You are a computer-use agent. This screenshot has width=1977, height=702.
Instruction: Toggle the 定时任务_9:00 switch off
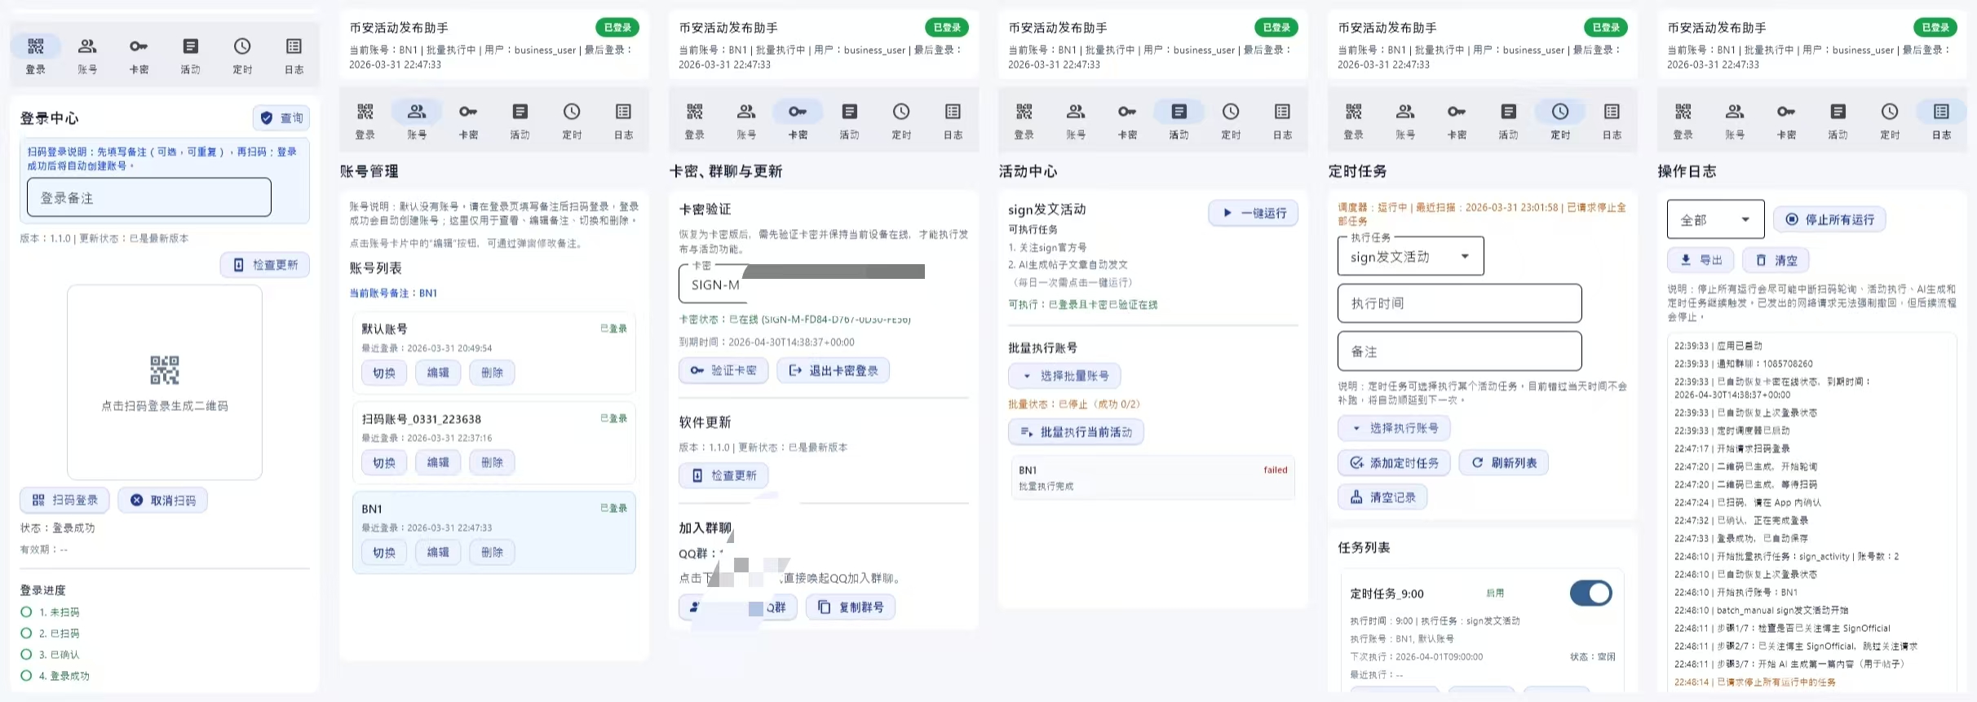pos(1590,593)
